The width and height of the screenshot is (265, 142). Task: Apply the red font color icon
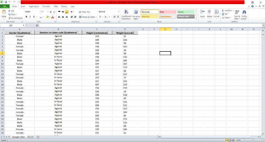(x=53, y=17)
